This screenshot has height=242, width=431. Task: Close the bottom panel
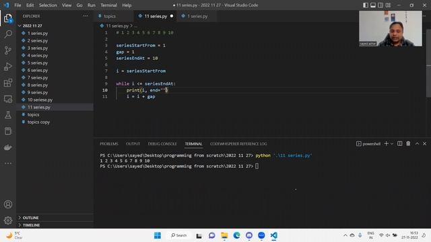(x=424, y=143)
